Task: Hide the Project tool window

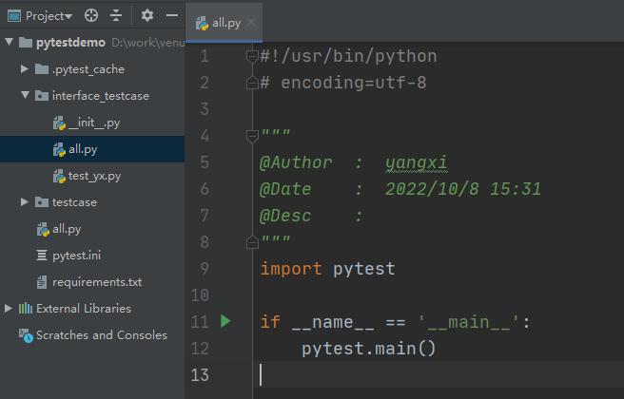Action: tap(171, 16)
